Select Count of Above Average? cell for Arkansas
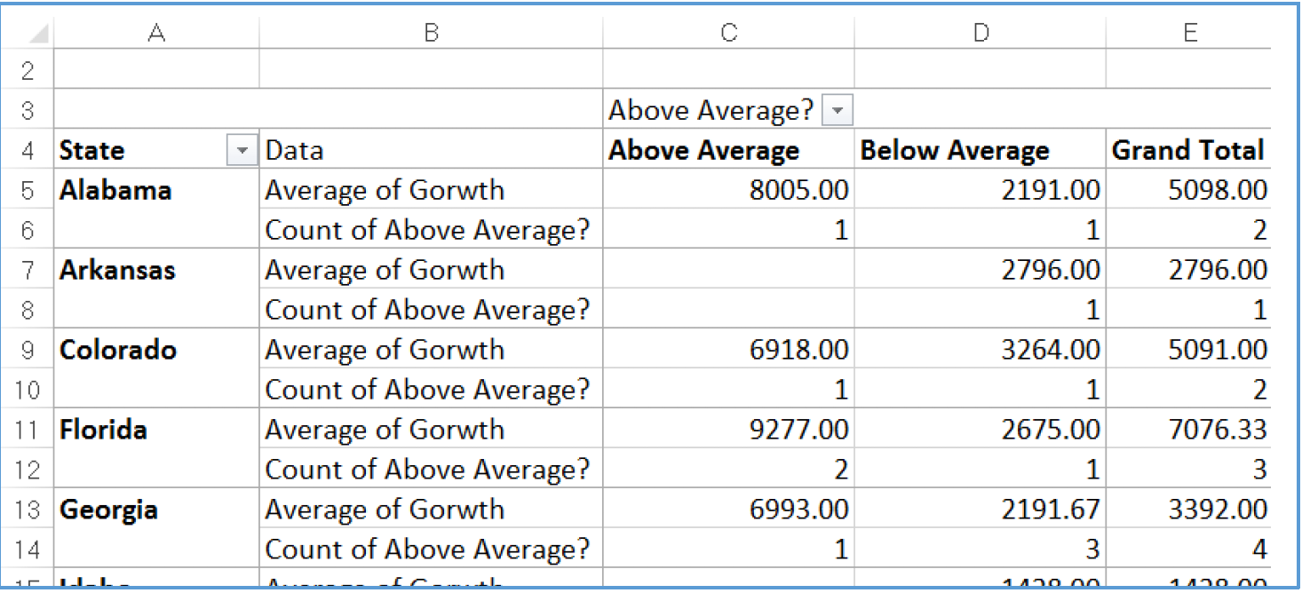This screenshot has width=1302, height=593. click(431, 309)
